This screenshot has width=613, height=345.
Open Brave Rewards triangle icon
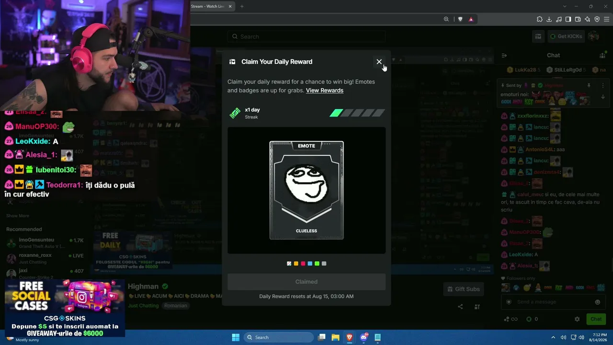point(471,19)
